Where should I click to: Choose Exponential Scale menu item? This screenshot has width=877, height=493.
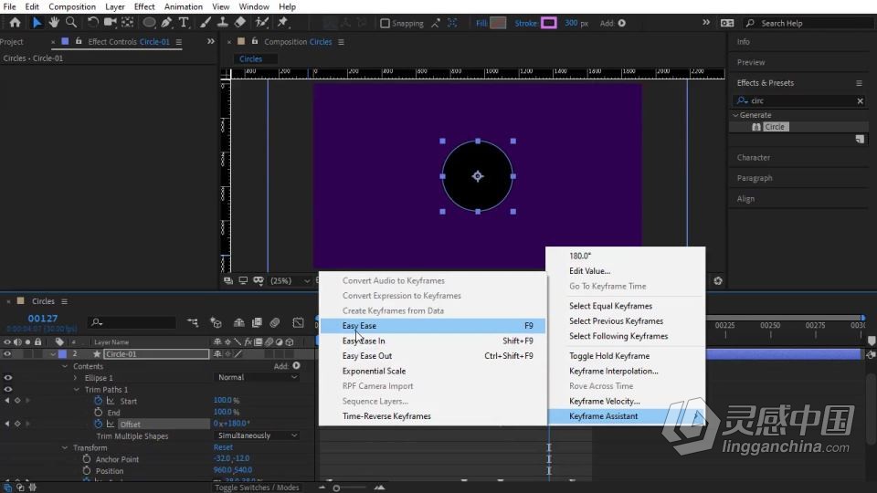(432, 371)
